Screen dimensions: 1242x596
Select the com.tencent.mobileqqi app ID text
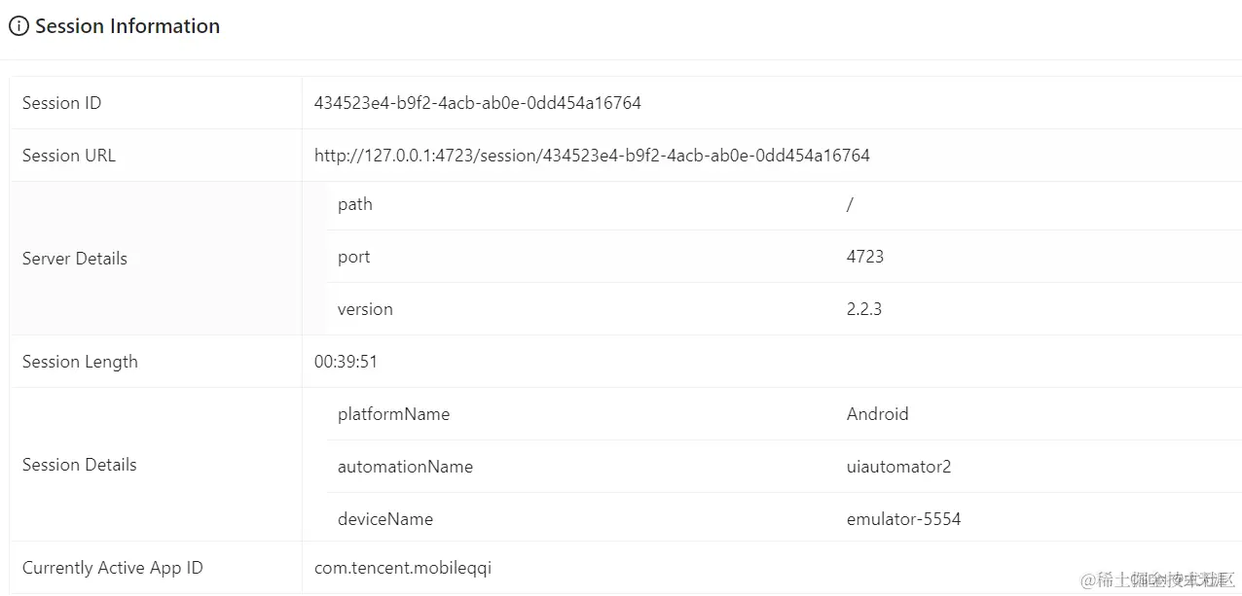tap(403, 568)
